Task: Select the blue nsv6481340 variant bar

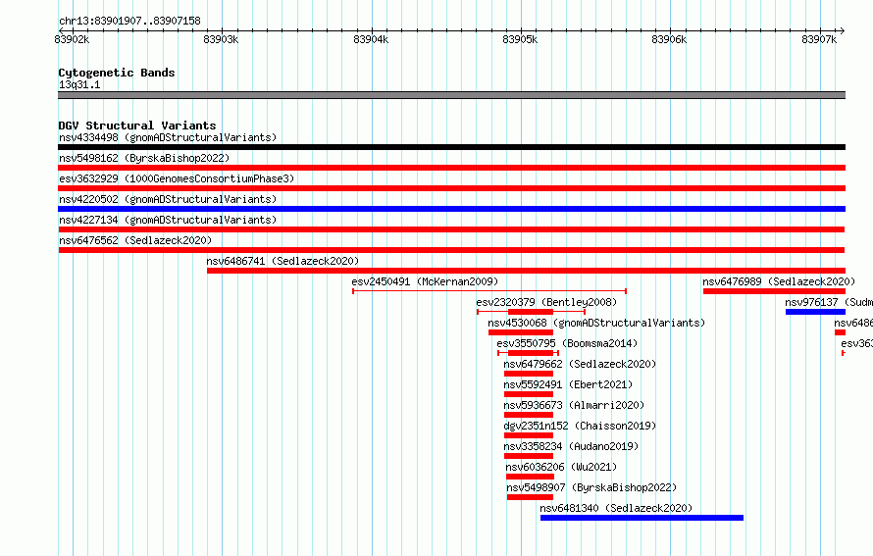Action: [642, 518]
